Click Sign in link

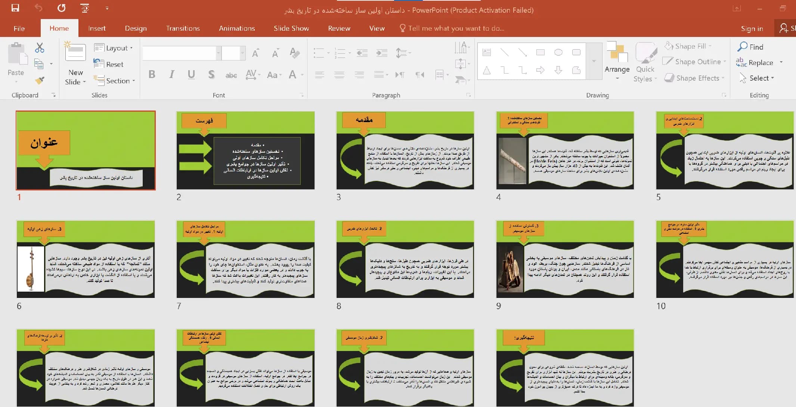point(752,29)
